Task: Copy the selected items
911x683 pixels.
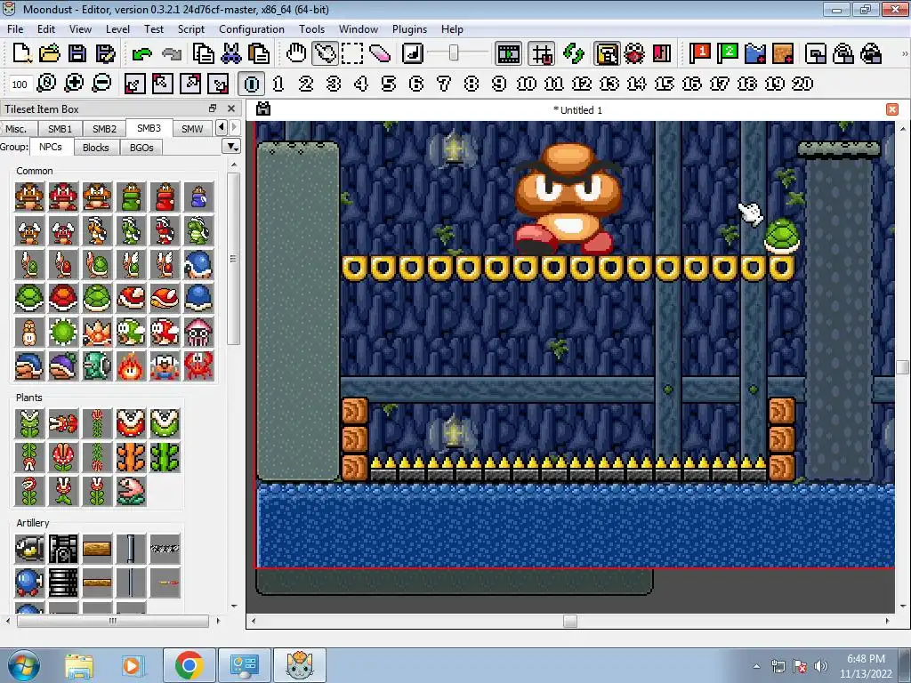Action: coord(203,54)
